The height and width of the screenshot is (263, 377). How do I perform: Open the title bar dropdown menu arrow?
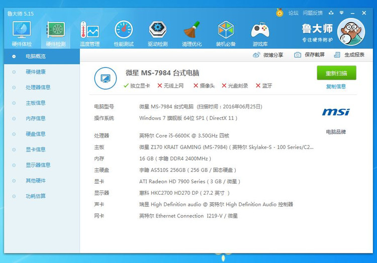[x=341, y=13]
